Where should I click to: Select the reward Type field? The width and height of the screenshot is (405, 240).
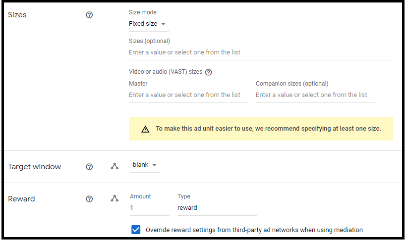click(217, 208)
